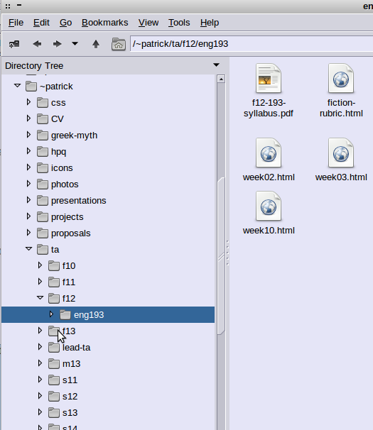
Task: Select the s12 folder label
Action: click(x=70, y=396)
